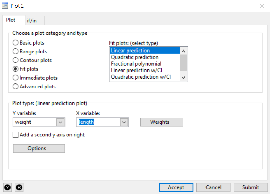This screenshot has width=270, height=194.
Task: Expand the X variable dropdown arrow
Action: click(124, 122)
